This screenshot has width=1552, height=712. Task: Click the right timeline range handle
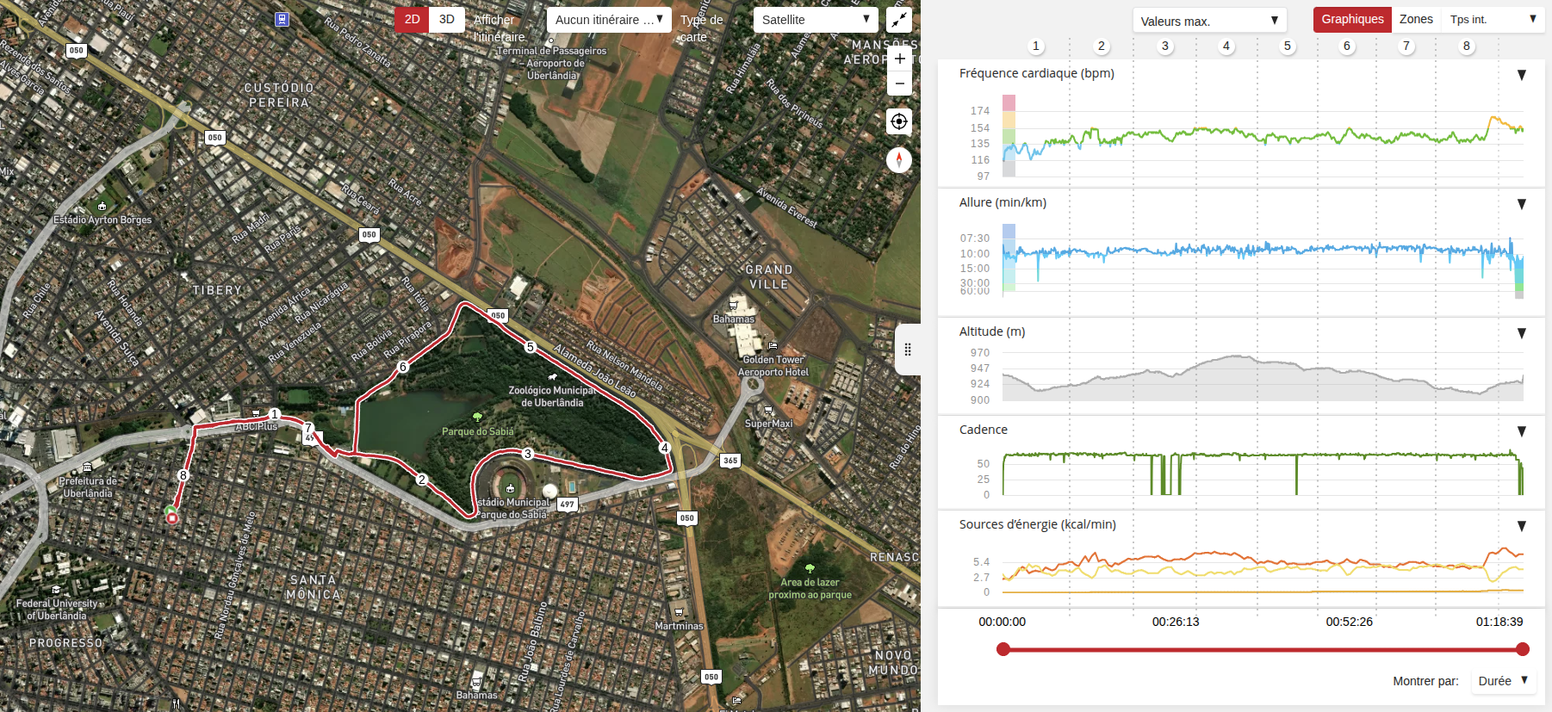(1523, 649)
